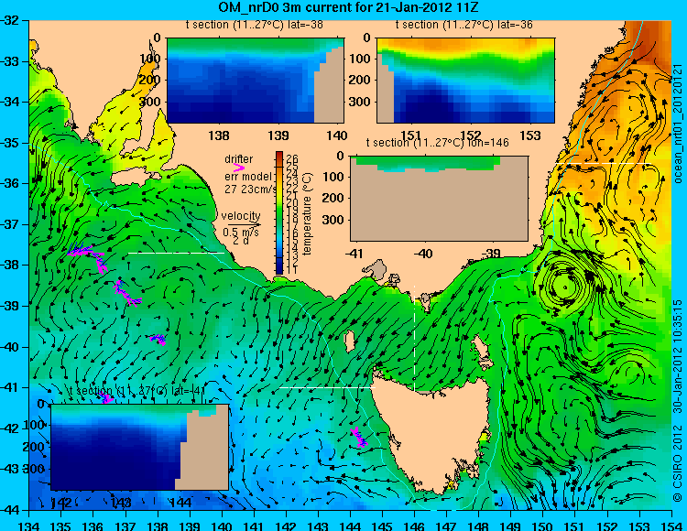This screenshot has height=531, width=687.
Task: Click the magenta drifter arrow in legend
Action: coord(239,168)
